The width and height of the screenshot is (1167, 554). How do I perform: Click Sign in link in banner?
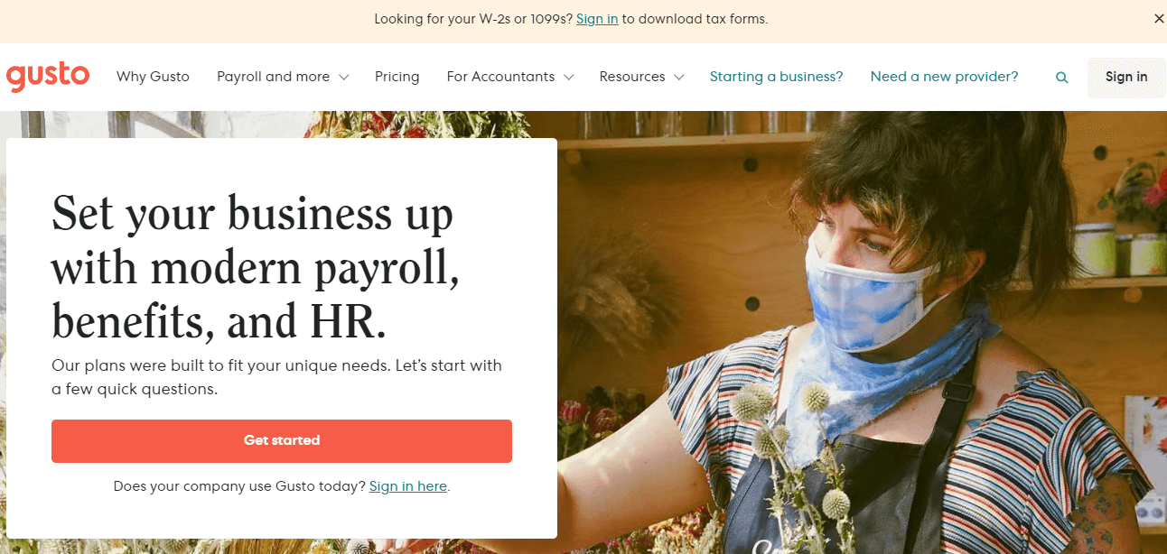pos(597,19)
